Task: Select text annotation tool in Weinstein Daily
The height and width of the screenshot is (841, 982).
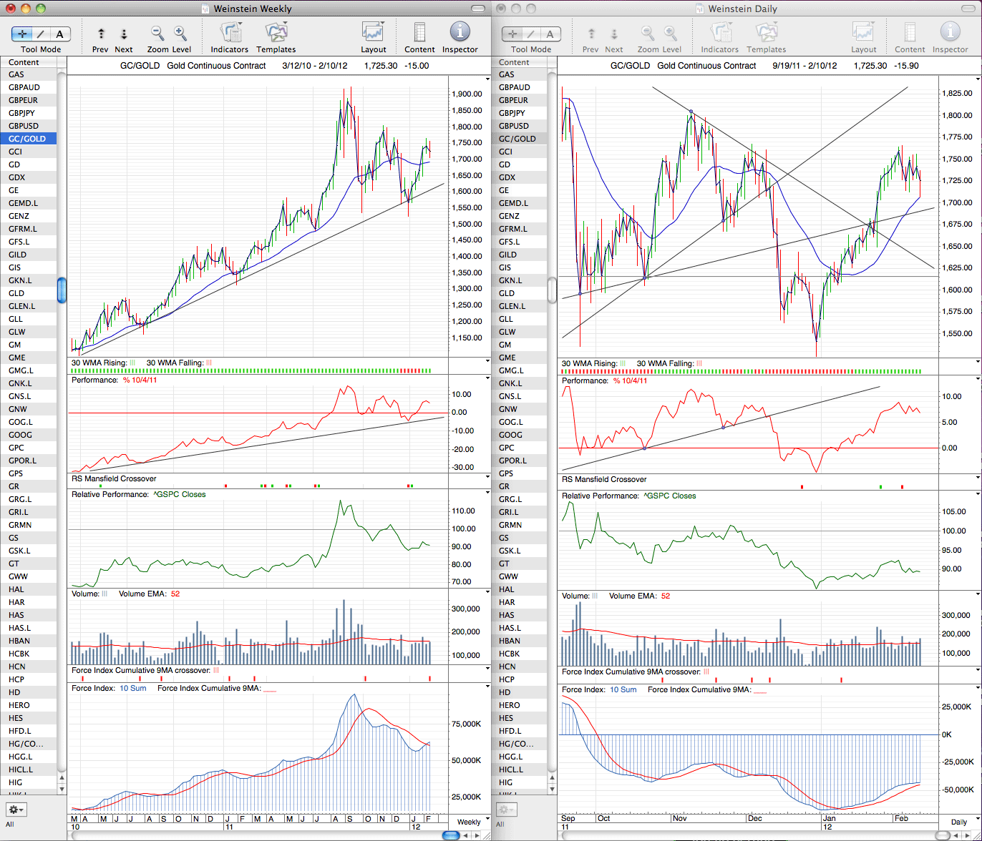Action: (x=550, y=34)
